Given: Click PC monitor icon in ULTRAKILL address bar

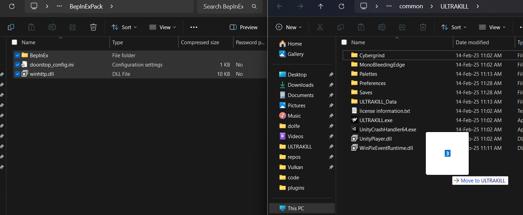Looking at the screenshot, I should 364,6.
